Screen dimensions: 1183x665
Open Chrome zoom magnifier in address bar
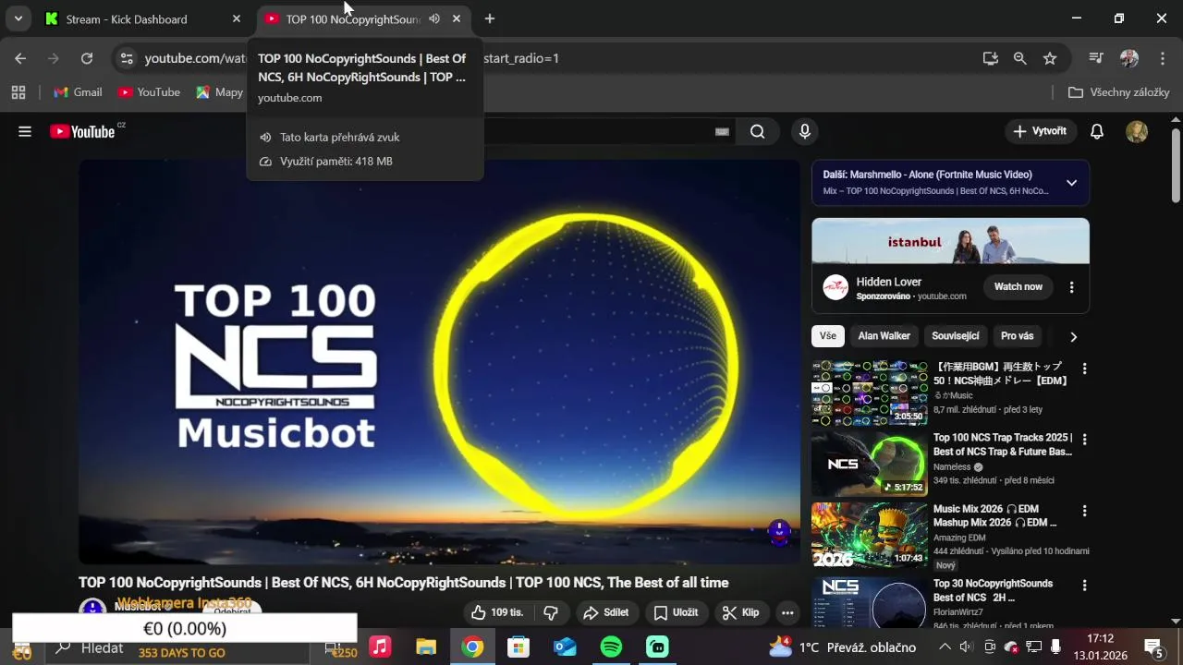point(1020,58)
